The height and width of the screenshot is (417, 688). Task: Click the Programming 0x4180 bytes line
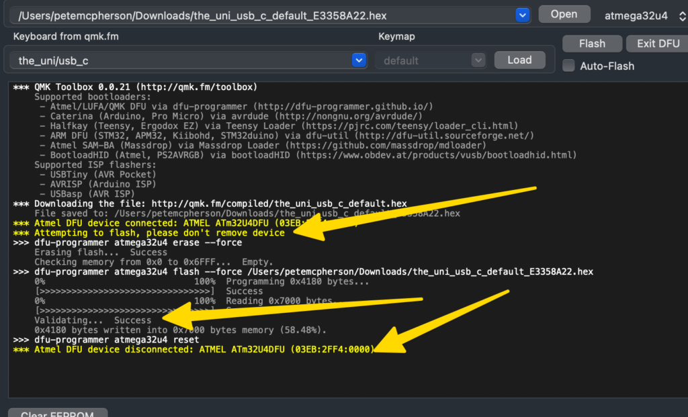(202, 281)
